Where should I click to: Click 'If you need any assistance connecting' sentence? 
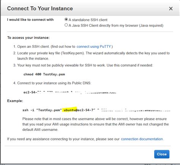pos(85,139)
